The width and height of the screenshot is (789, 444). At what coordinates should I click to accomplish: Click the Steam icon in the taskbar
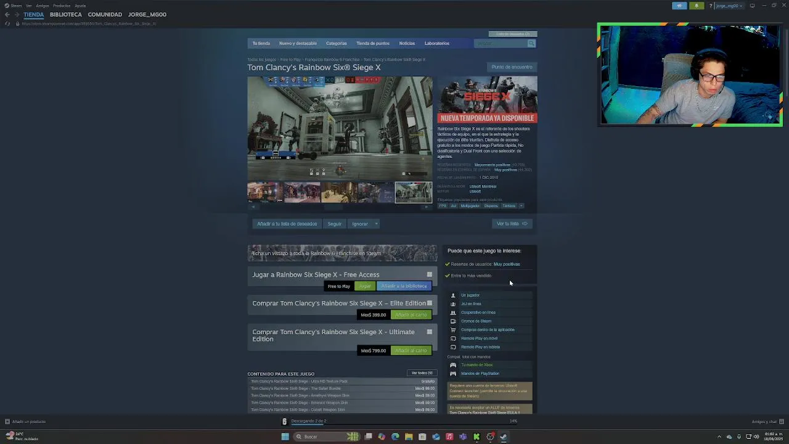(504, 437)
